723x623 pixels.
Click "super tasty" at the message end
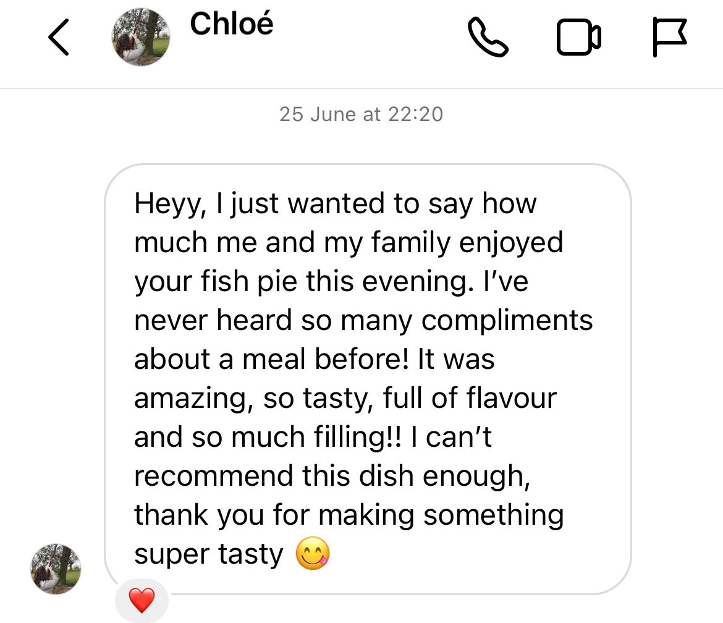click(x=208, y=554)
